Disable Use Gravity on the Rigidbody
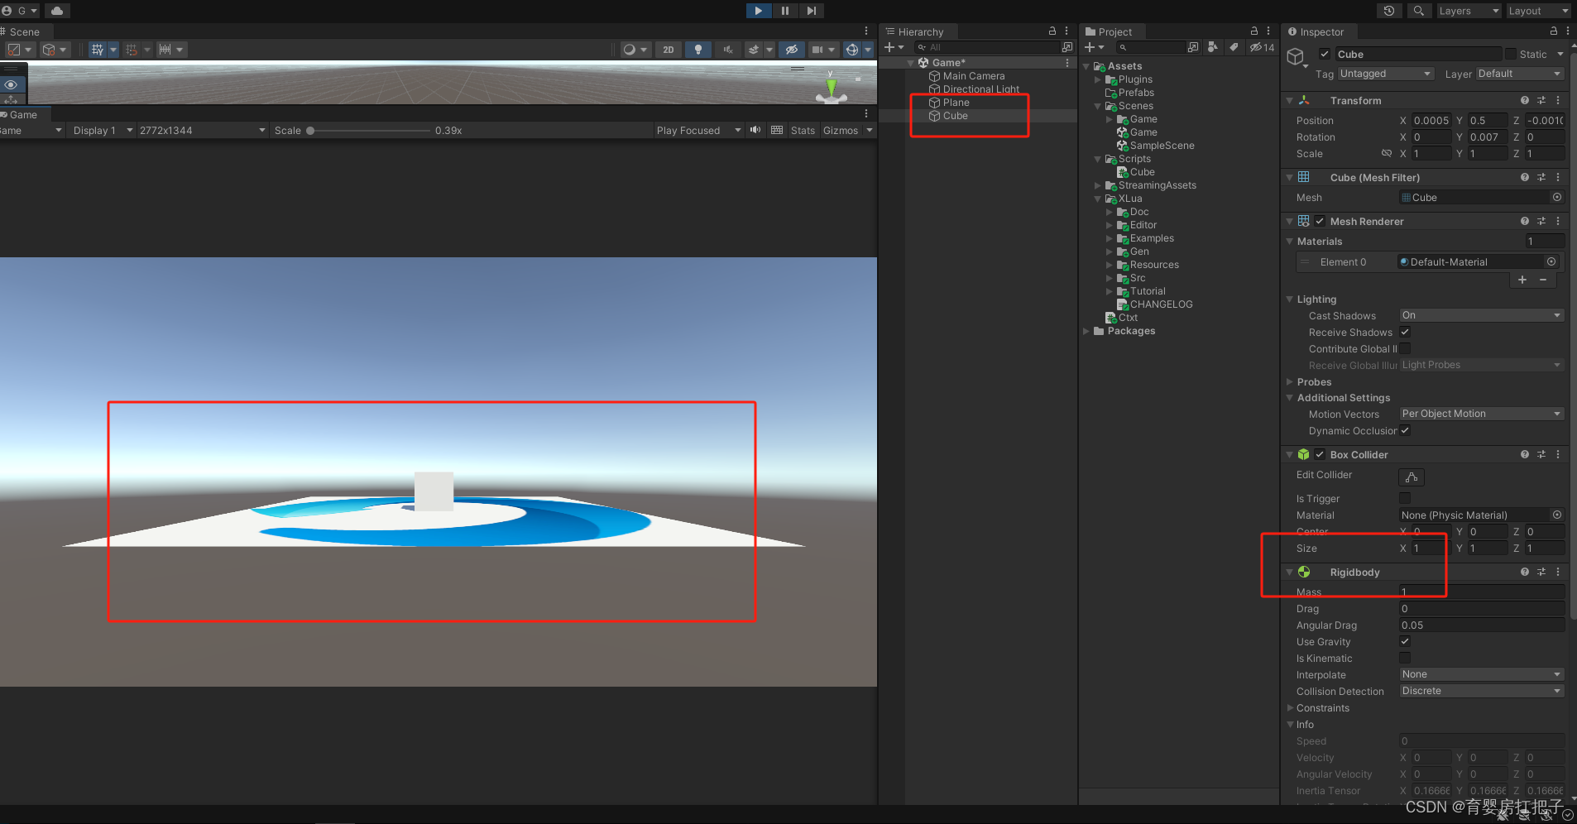The height and width of the screenshot is (824, 1577). pyautogui.click(x=1405, y=641)
